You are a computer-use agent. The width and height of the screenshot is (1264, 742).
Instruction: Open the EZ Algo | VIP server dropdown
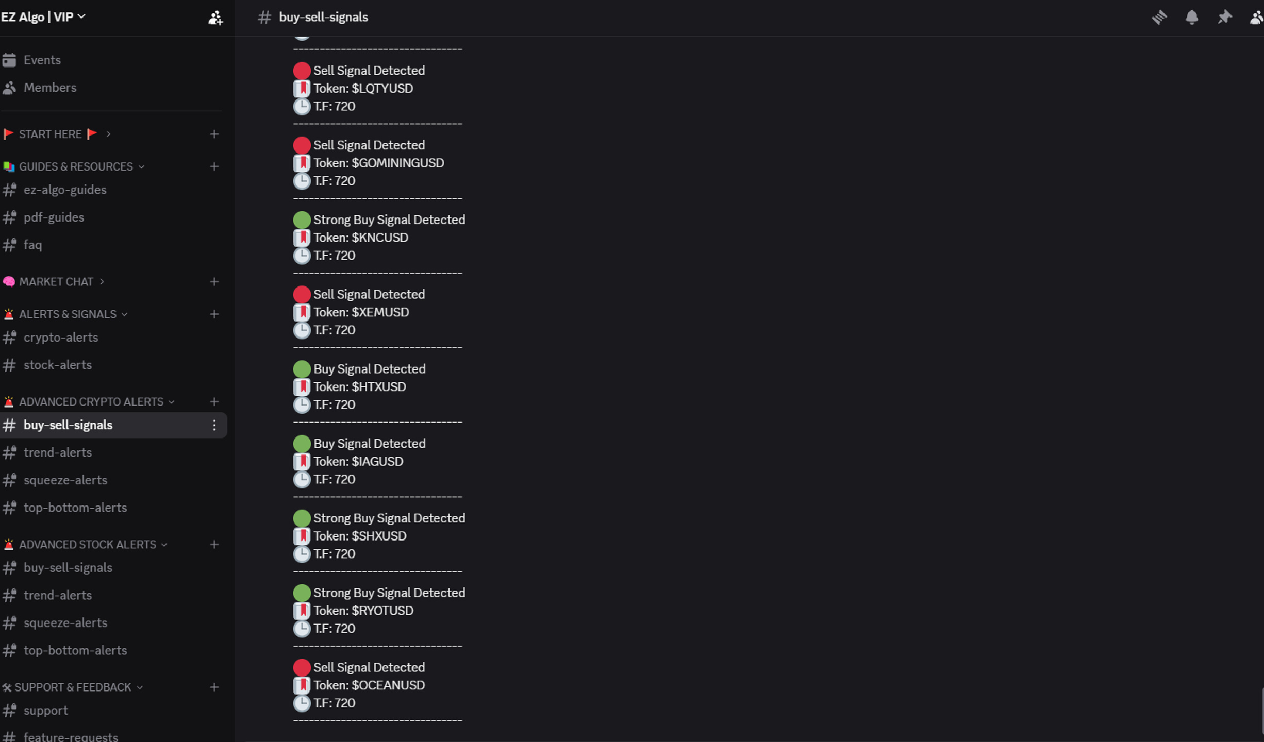coord(43,17)
